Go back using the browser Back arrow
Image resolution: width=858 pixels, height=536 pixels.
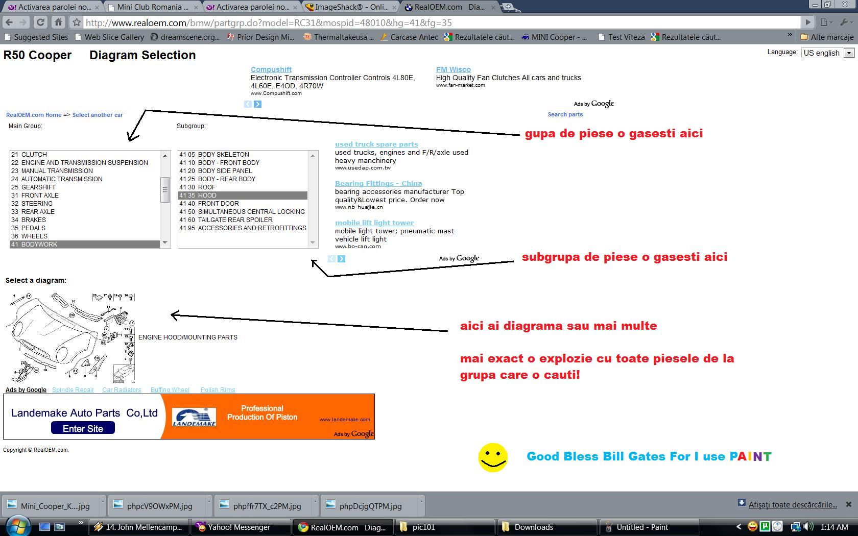pos(9,22)
